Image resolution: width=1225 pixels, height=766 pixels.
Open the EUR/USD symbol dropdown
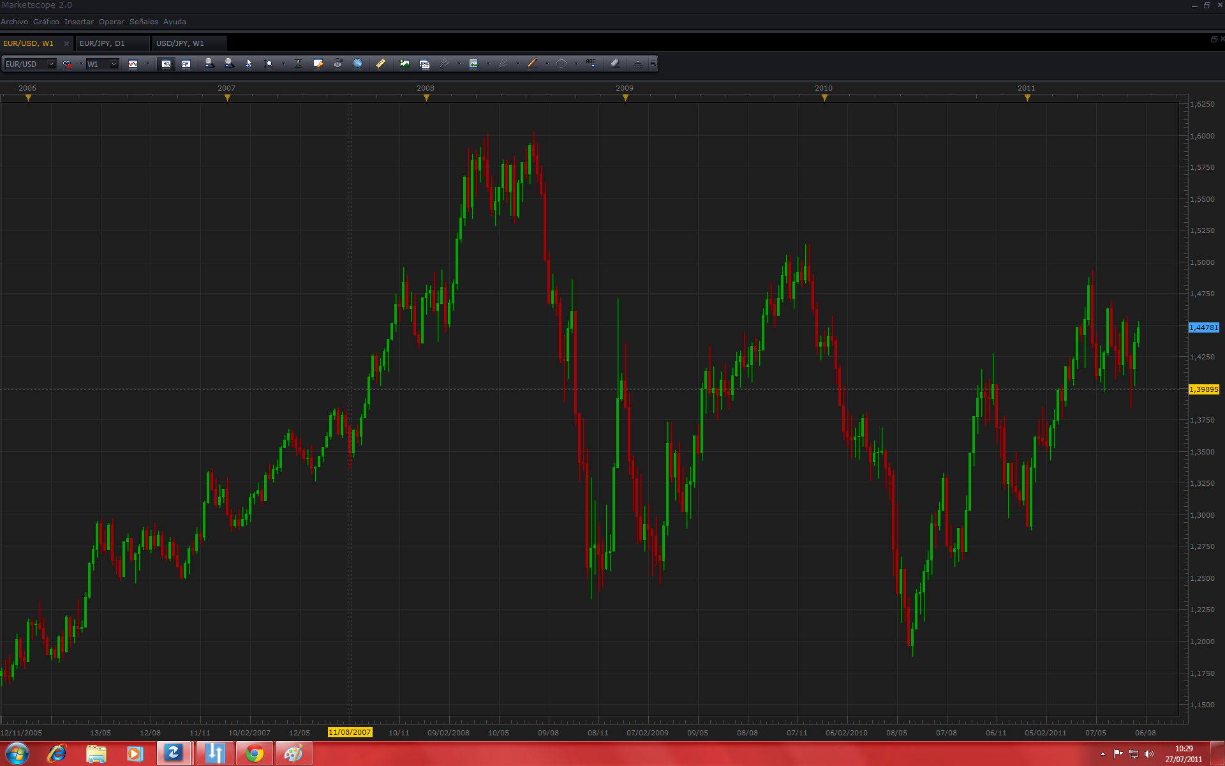click(51, 64)
